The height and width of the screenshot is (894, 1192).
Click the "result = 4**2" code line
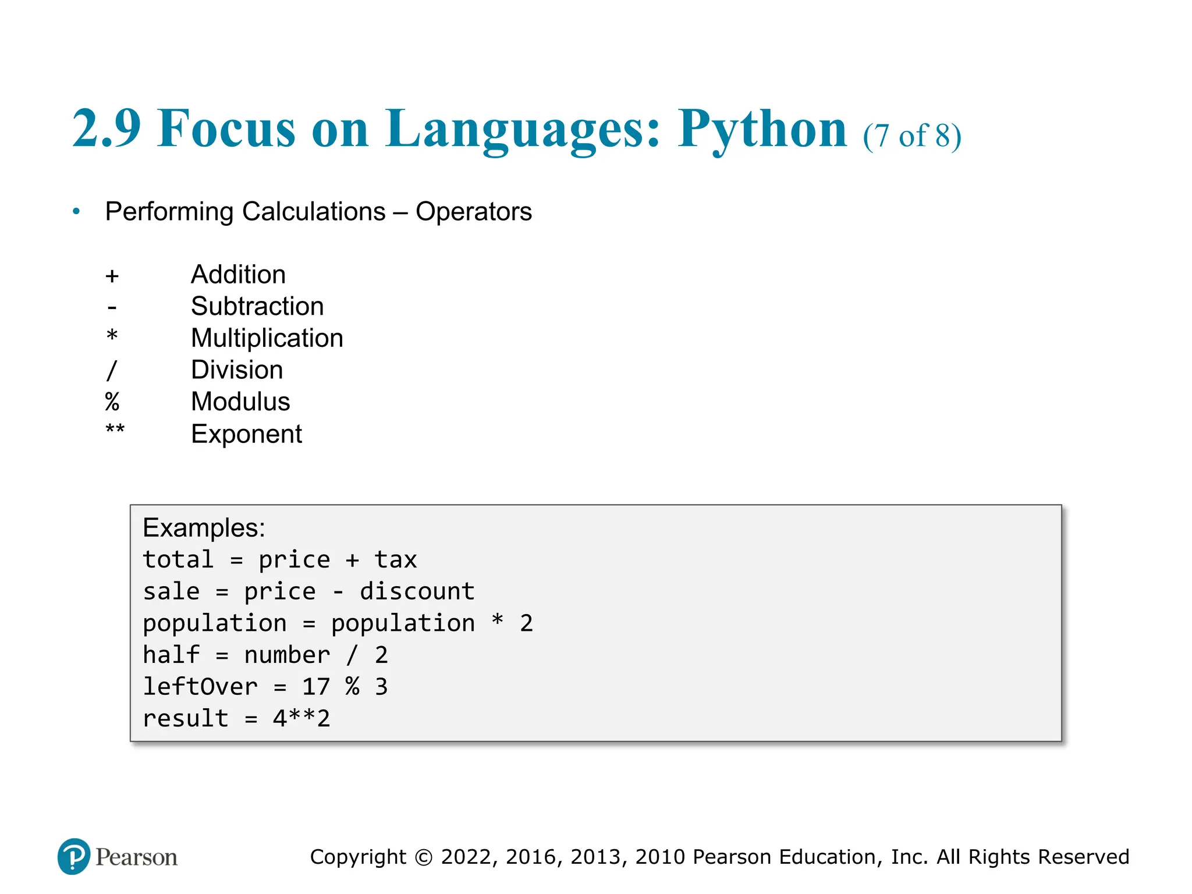click(236, 719)
